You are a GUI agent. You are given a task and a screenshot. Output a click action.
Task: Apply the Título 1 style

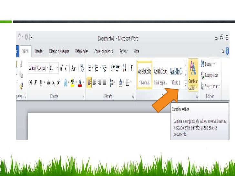[x=176, y=75]
